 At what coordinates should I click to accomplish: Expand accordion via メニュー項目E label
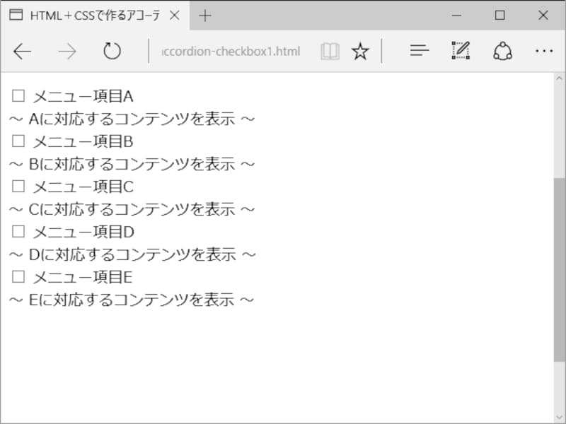[x=83, y=277]
